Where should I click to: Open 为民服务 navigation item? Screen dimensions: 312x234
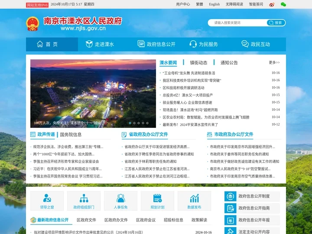point(204,44)
